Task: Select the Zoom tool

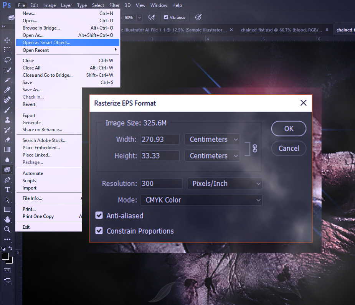Action: pos(7,229)
